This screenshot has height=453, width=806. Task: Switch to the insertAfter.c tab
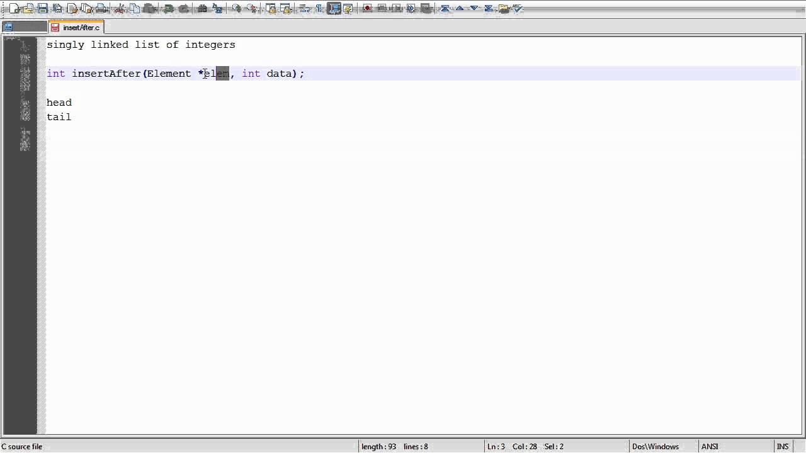click(x=76, y=27)
